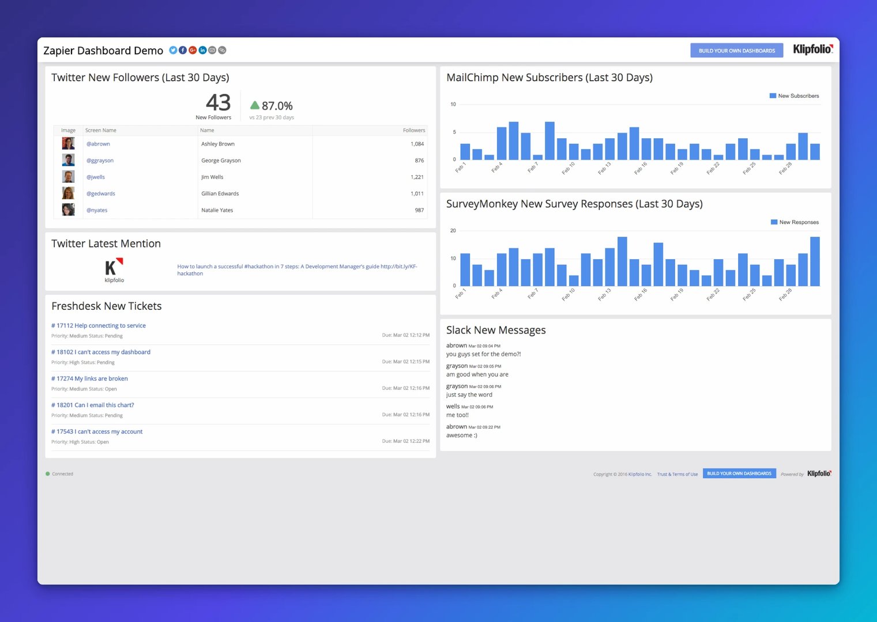877x622 pixels.
Task: Click the footer Build Your Own Dashboards button
Action: (x=739, y=473)
